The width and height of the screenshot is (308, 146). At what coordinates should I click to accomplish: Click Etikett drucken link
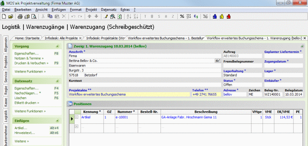[x=27, y=103]
